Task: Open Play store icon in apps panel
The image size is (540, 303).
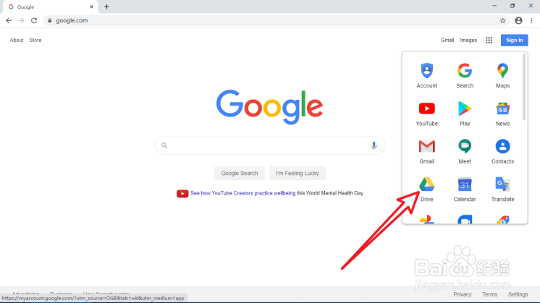Action: [465, 114]
